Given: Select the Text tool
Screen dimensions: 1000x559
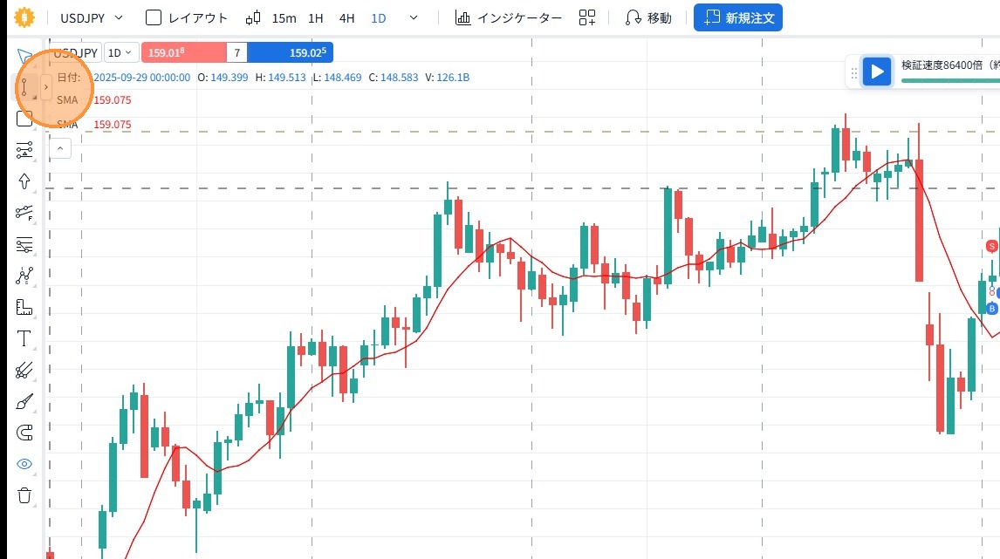Looking at the screenshot, I should pos(24,338).
